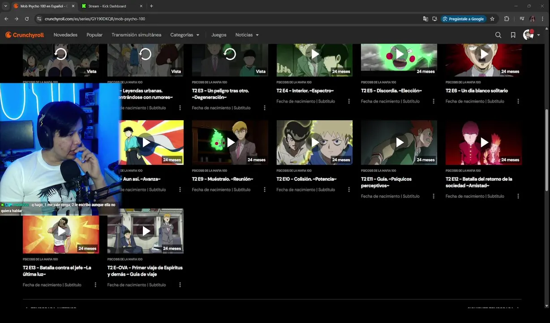Open options menu for T2 E9 Muéstralo

(x=265, y=190)
